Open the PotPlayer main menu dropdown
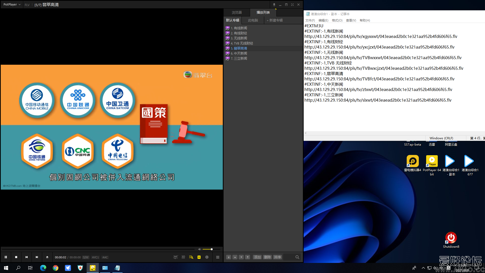The height and width of the screenshot is (273, 485). tap(12, 5)
